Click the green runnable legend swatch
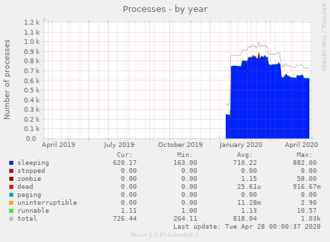This screenshot has height=242, width=330. coord(11,211)
